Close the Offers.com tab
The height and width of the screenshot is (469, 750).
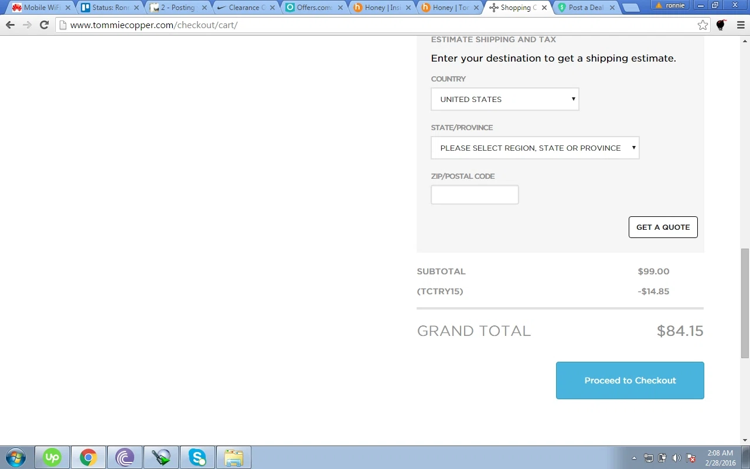click(x=339, y=8)
